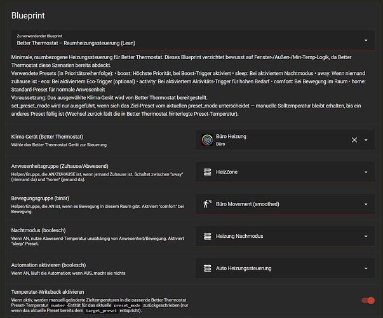Expand the Büro Movement dropdown arrow

pyautogui.click(x=366, y=204)
